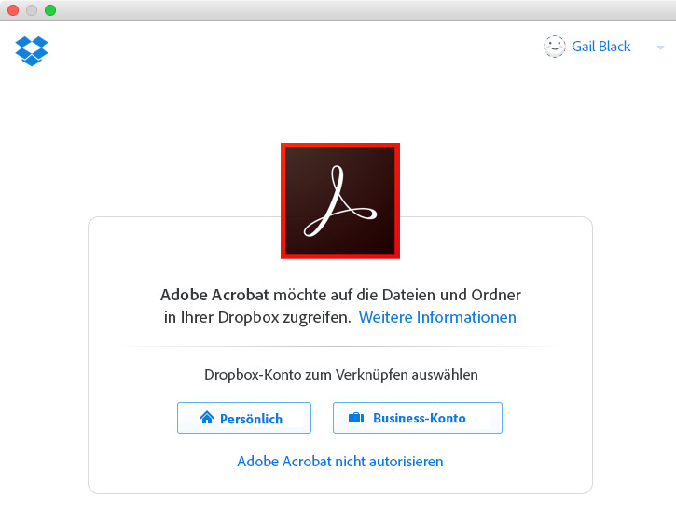This screenshot has width=676, height=512.
Task: Open the Weitere Informationen link
Action: coord(437,317)
